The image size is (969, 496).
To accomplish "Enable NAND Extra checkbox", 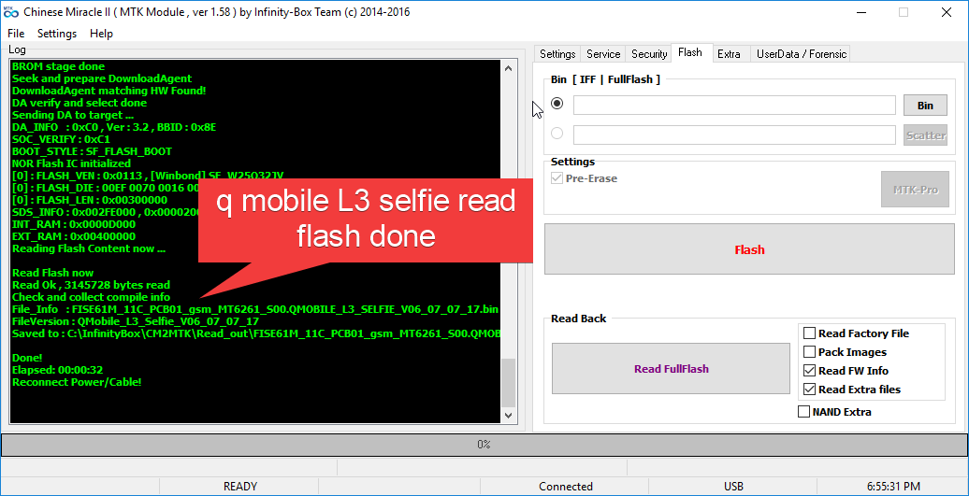I will [x=803, y=412].
